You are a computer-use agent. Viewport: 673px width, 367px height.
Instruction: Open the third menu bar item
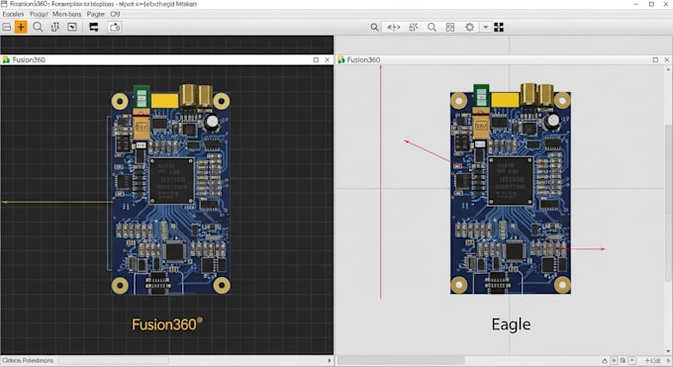click(x=66, y=14)
